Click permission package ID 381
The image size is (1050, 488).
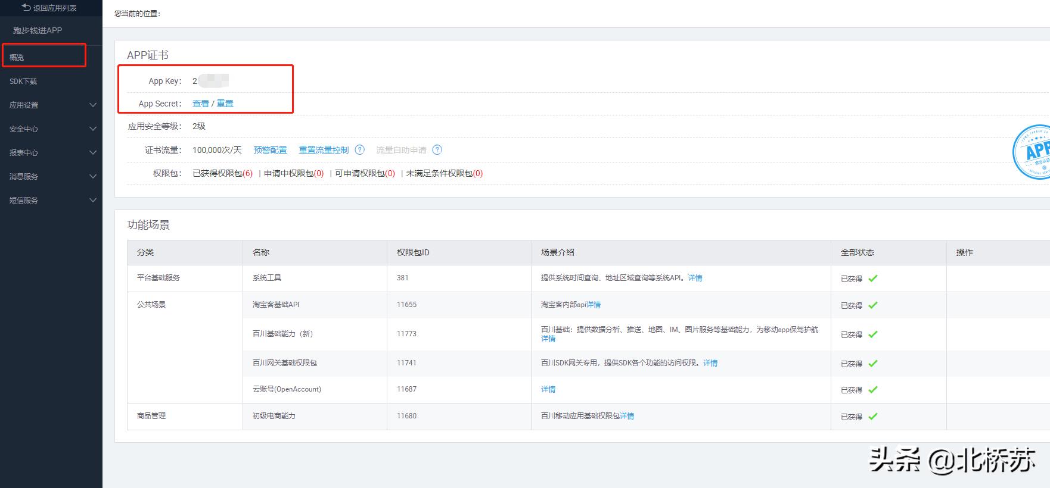point(403,278)
